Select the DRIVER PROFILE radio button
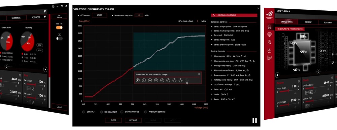 (122, 112)
